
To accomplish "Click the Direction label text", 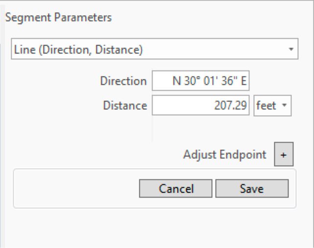I will [123, 81].
